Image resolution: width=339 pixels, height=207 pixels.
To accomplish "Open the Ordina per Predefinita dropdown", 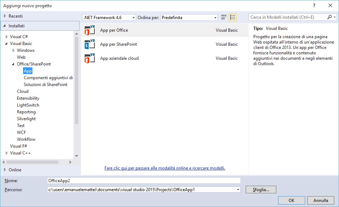I will [215, 18].
